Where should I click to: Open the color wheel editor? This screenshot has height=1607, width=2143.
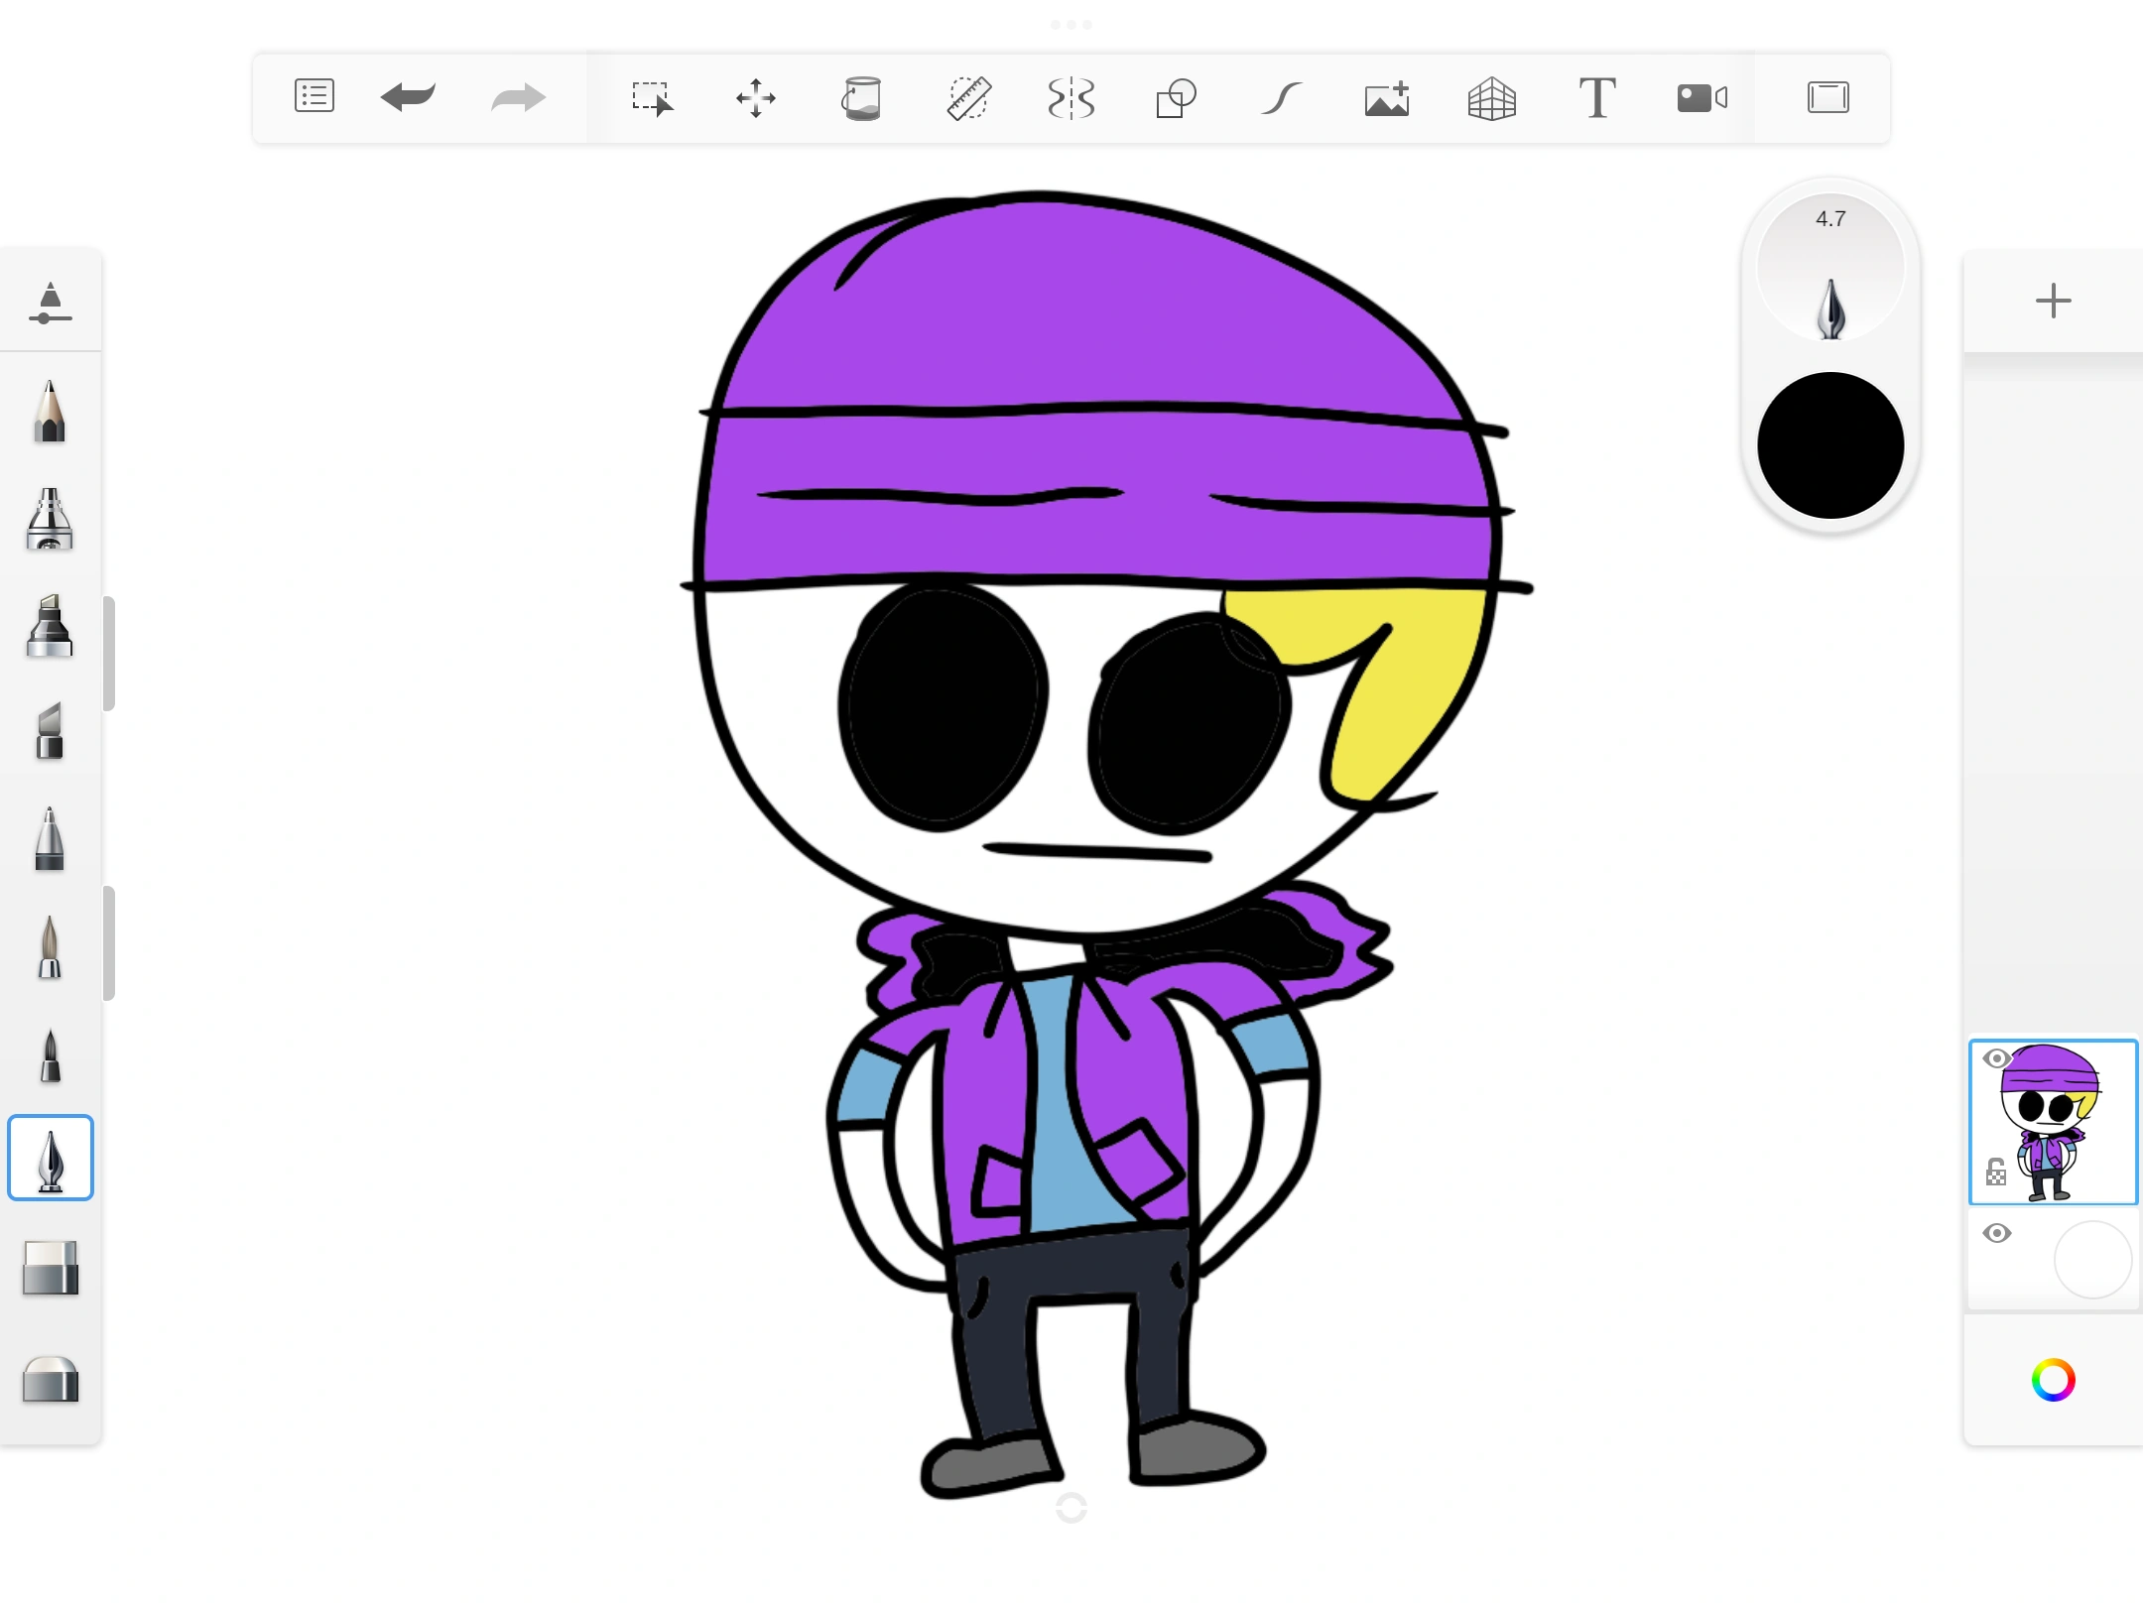(x=2053, y=1380)
